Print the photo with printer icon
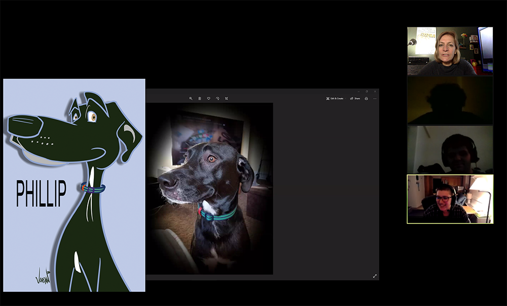Image resolution: width=507 pixels, height=306 pixels. (x=366, y=98)
